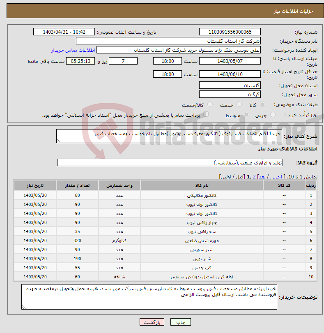Toggle the اسناد خزانه اسلامی payment checkbox

click(x=206, y=114)
